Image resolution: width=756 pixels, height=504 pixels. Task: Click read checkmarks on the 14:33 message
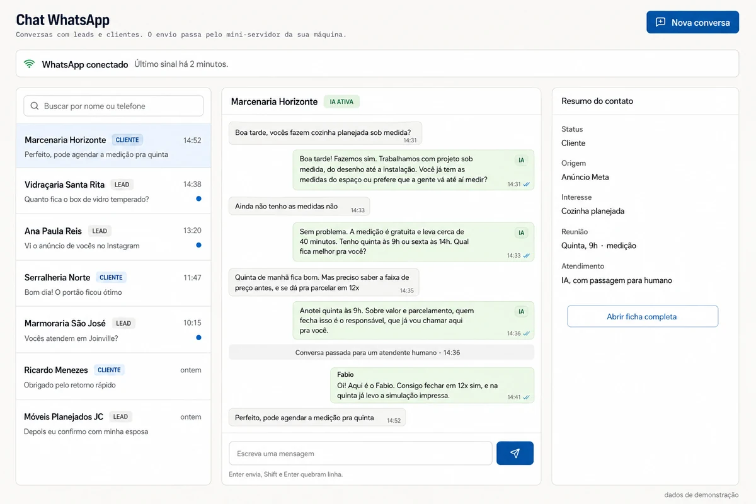point(526,256)
